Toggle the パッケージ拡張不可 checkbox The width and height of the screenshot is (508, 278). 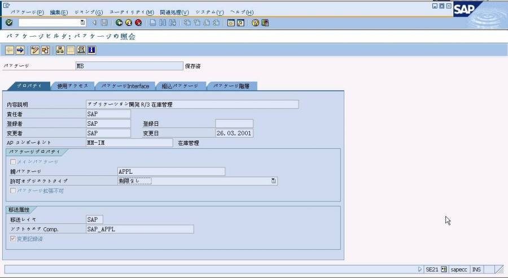click(x=13, y=191)
